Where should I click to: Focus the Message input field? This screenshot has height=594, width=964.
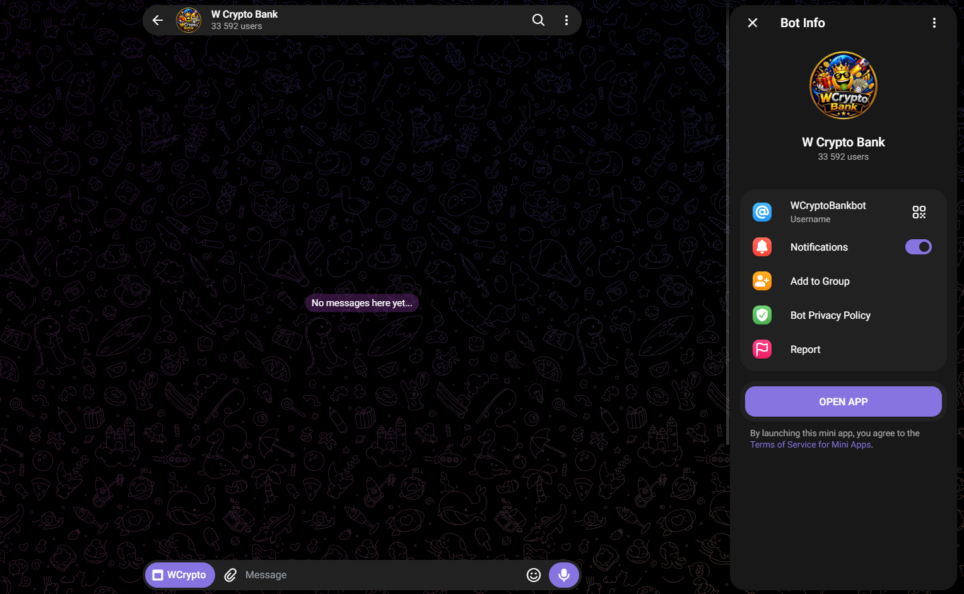[x=379, y=575]
